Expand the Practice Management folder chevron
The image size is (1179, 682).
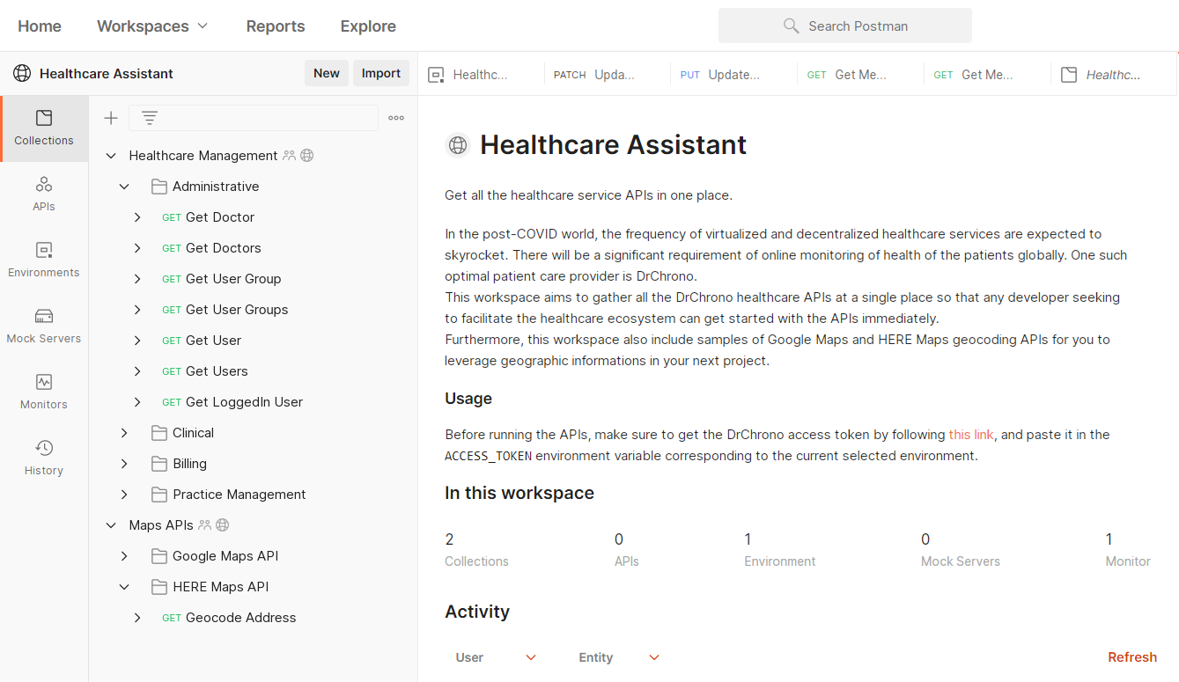124,495
